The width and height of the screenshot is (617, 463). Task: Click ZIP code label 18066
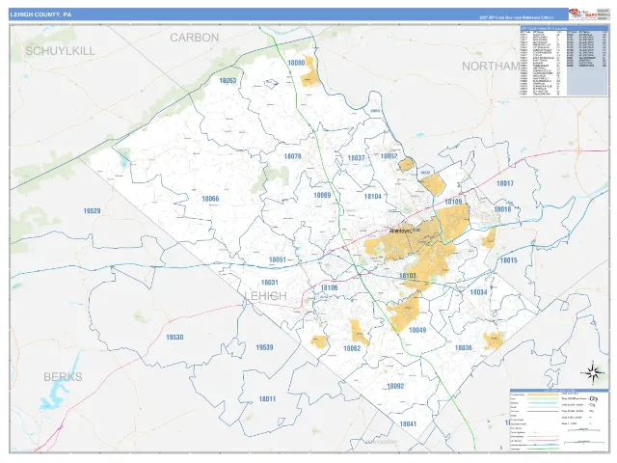click(210, 199)
